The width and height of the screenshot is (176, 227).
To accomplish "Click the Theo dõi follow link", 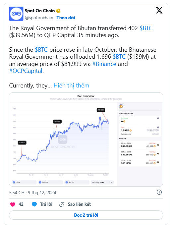I will (66, 18).
